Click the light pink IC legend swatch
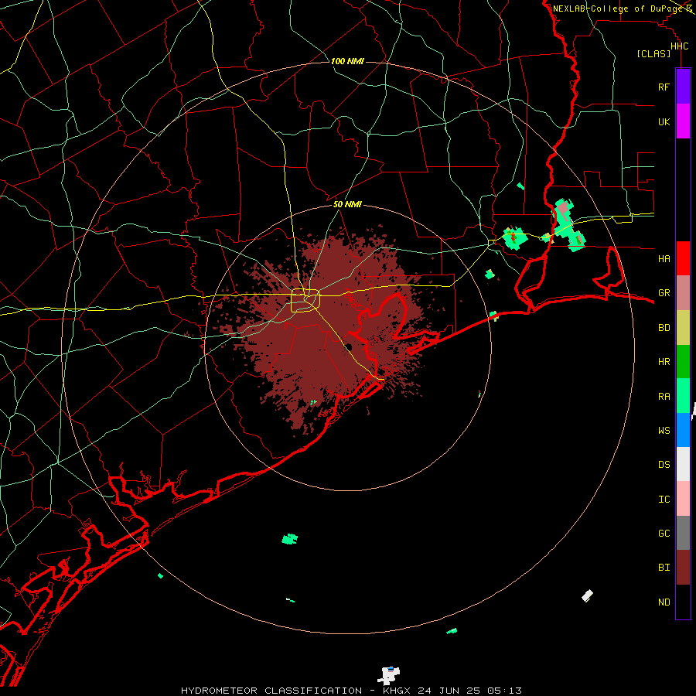 click(683, 499)
